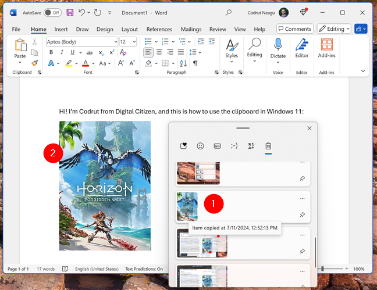The width and height of the screenshot is (377, 290).
Task: Open the kaomoji tab in panel
Action: tap(234, 146)
